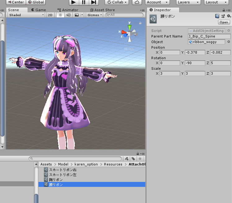Click the 腰リボン asset icon in Inspector
Screen dimensions: 232x203
(153, 19)
